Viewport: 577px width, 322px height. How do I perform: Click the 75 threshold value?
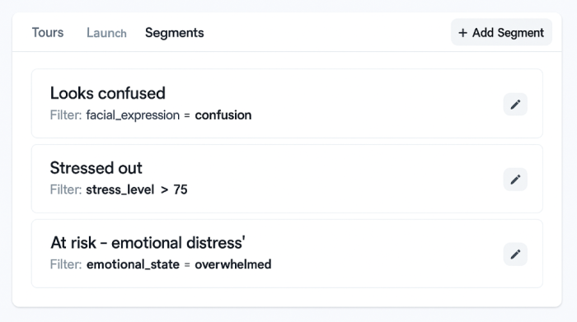point(181,189)
